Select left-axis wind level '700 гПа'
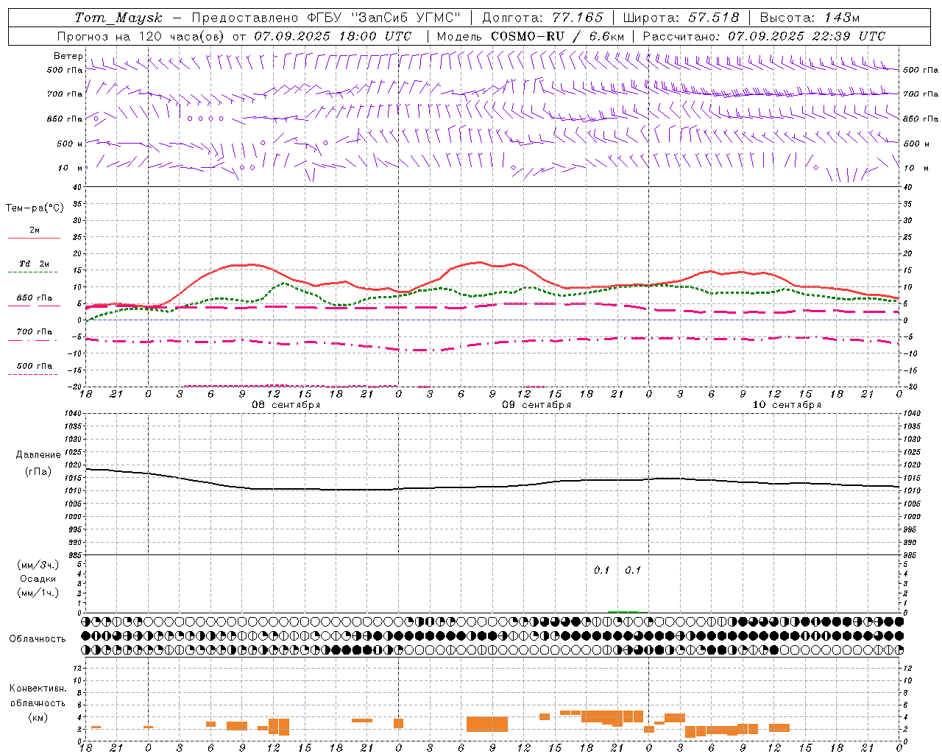Image resolution: width=942 pixels, height=754 pixels. pos(65,94)
